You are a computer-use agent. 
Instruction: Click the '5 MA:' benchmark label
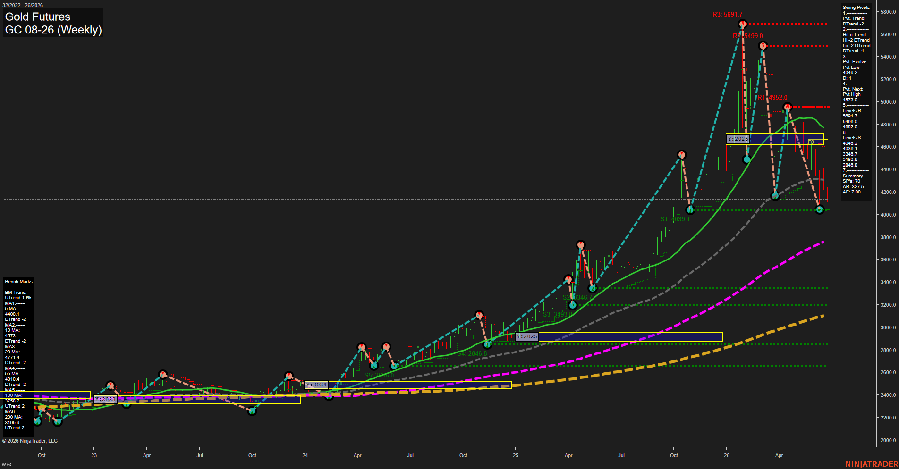11,309
